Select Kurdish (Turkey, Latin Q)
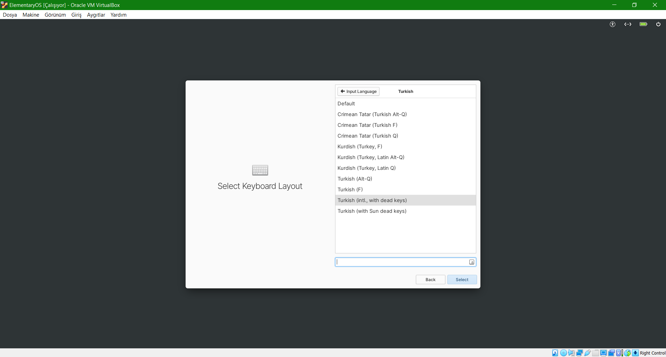666x357 pixels. click(405, 168)
